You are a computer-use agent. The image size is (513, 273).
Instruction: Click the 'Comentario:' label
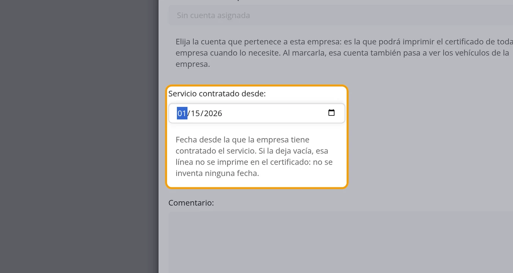(x=191, y=203)
